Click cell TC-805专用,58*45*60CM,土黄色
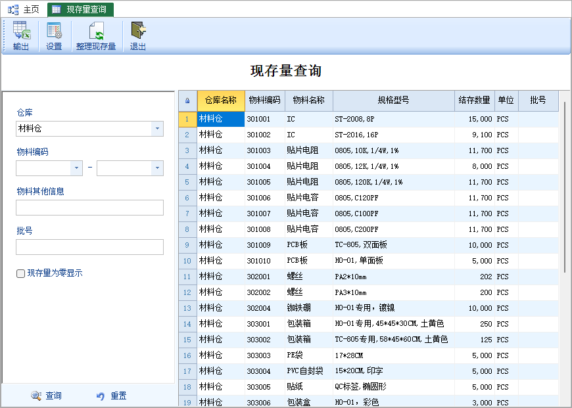Viewport: 572px width, 408px height. click(x=394, y=340)
